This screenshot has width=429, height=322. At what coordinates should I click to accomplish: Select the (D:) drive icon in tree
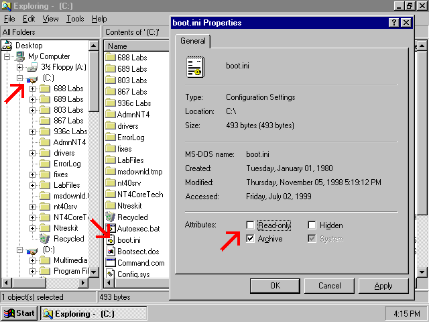coord(32,250)
